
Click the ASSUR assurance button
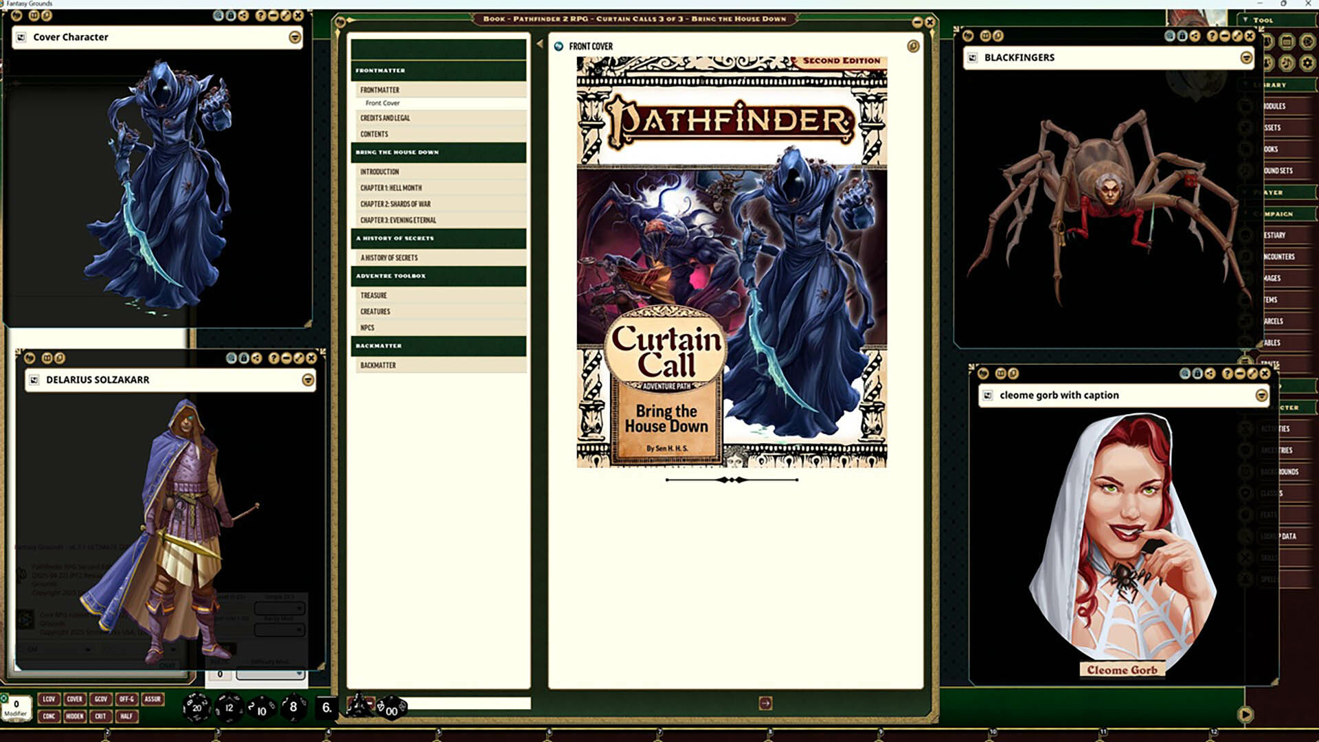(153, 699)
